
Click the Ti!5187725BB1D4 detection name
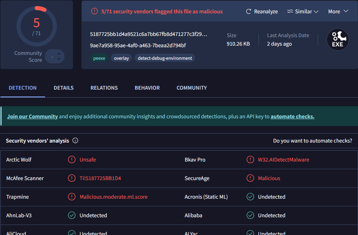(100, 178)
